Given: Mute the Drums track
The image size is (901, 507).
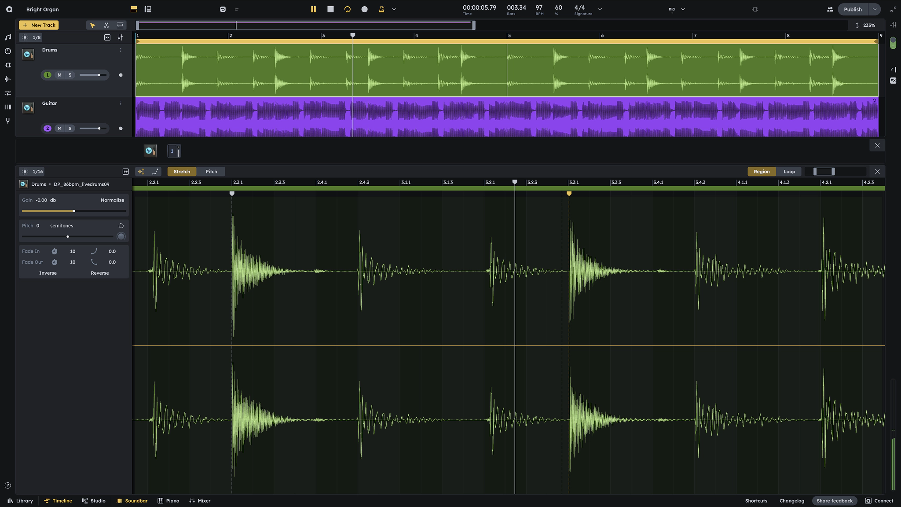Looking at the screenshot, I should pyautogui.click(x=59, y=75).
